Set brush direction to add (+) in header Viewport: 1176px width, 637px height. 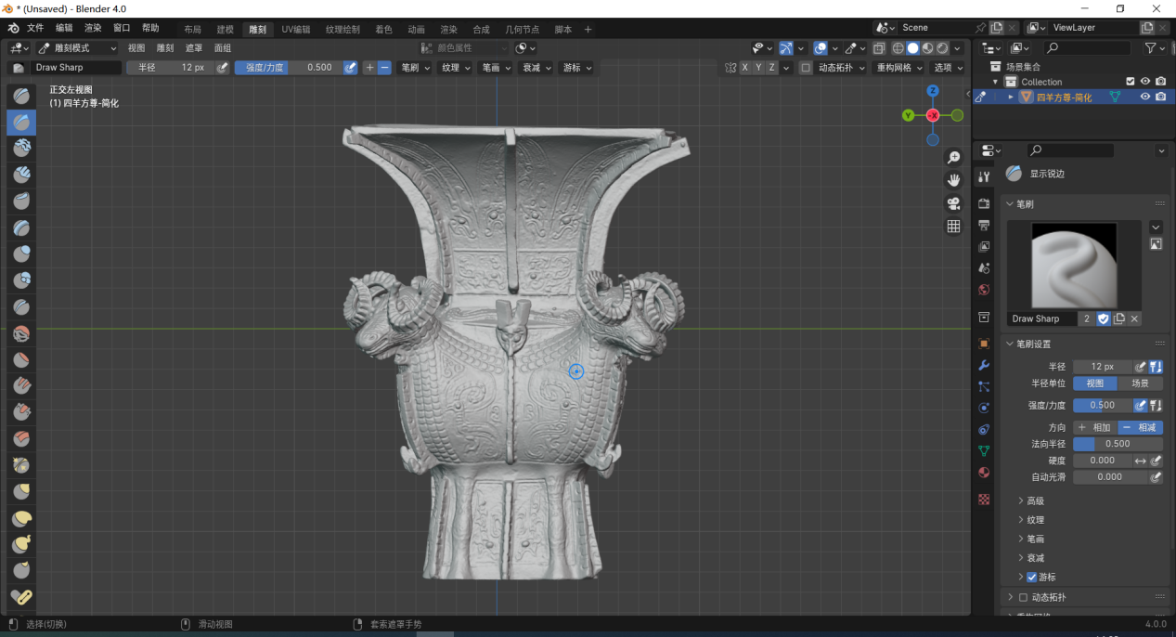coord(369,68)
